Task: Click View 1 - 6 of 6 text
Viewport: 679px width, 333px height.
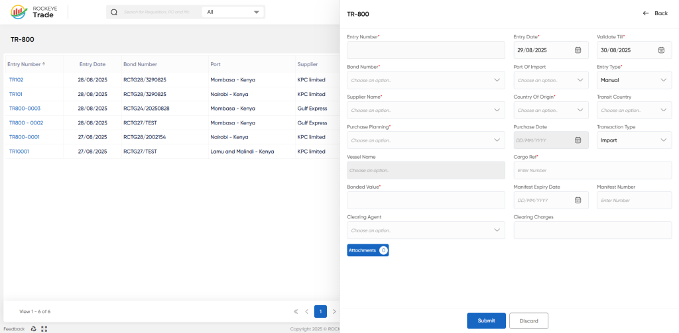Action: pos(35,311)
